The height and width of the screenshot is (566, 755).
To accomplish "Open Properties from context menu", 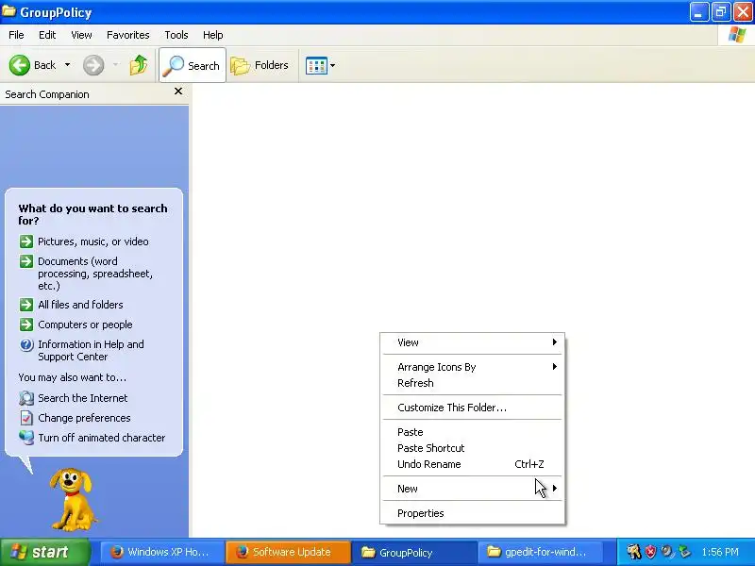I will [x=472, y=513].
